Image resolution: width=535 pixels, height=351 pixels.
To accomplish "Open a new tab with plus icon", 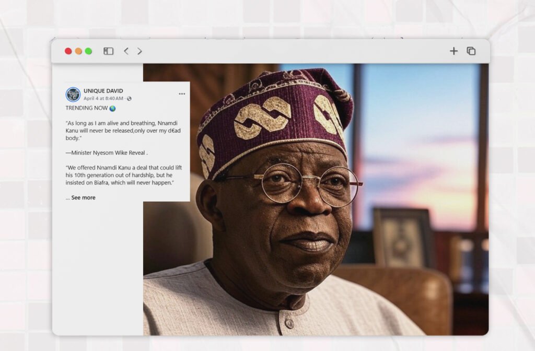I will 453,51.
